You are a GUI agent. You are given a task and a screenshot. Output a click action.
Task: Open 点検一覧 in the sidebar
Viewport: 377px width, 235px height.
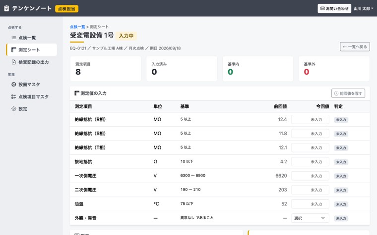coord(32,38)
